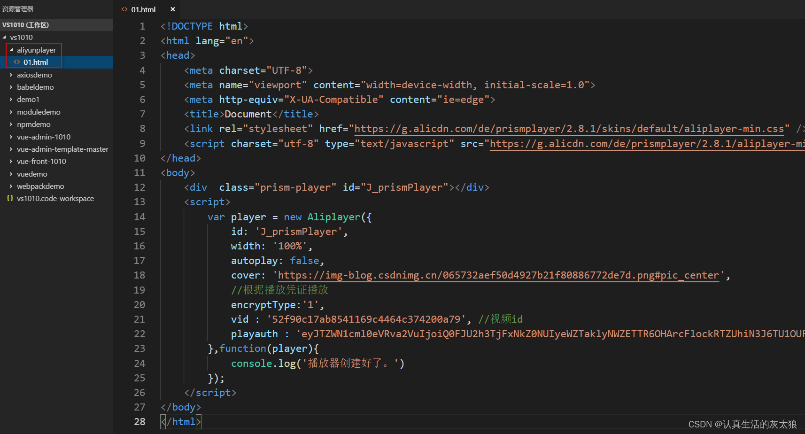The image size is (805, 434).
Task: Select the axiosdemo folder name
Action: pyautogui.click(x=34, y=75)
